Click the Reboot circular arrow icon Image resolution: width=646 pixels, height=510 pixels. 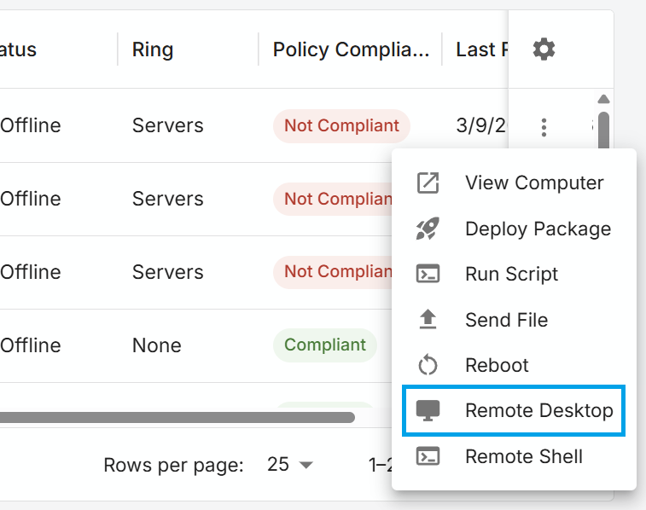428,365
